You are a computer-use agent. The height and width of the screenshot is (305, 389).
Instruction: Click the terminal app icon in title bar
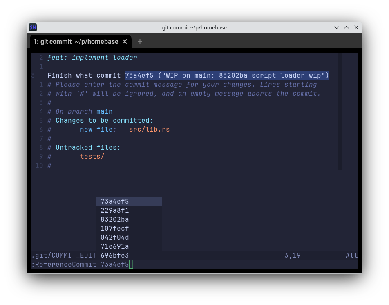click(33, 27)
